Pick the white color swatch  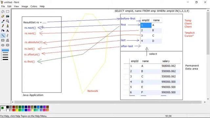click(8, 110)
